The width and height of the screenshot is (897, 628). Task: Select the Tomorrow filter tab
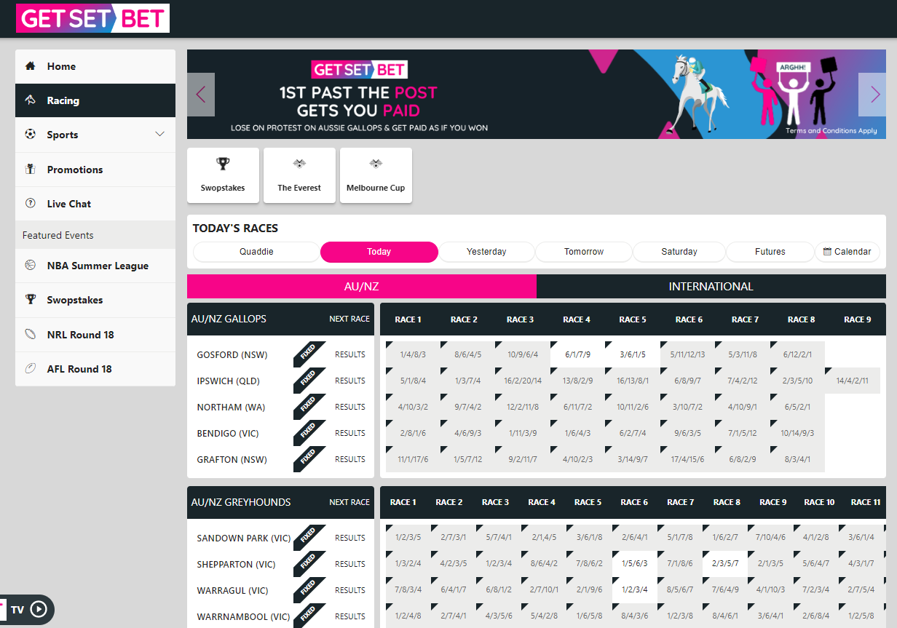tap(584, 252)
